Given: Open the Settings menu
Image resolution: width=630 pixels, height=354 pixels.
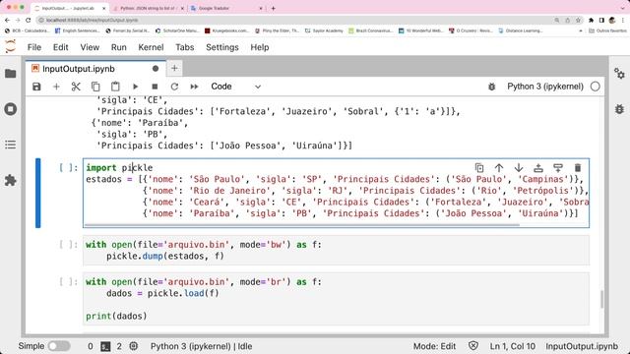Looking at the screenshot, I should coord(222,47).
